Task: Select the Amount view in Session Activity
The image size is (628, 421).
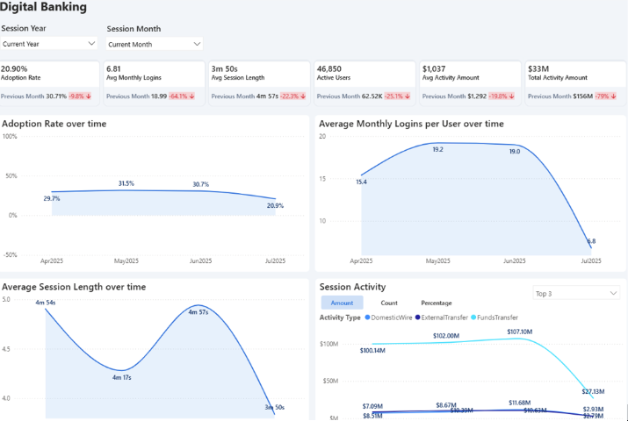Action: pyautogui.click(x=341, y=303)
